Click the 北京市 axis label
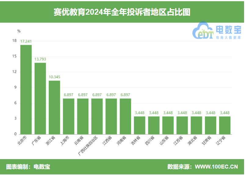This screenshot has width=245, height=175. click(22, 140)
